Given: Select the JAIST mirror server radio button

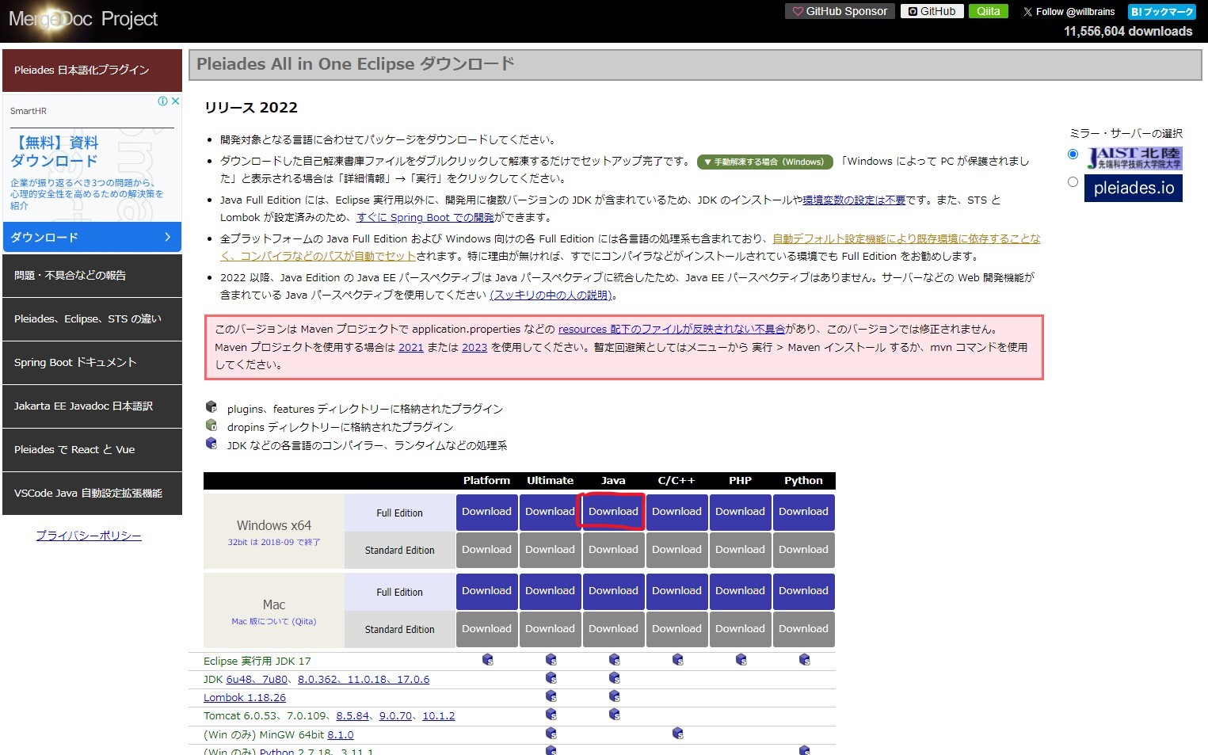Looking at the screenshot, I should [x=1073, y=154].
